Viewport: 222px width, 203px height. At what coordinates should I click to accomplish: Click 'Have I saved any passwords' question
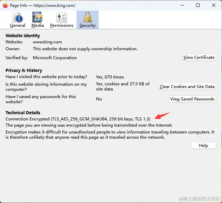(x=41, y=99)
